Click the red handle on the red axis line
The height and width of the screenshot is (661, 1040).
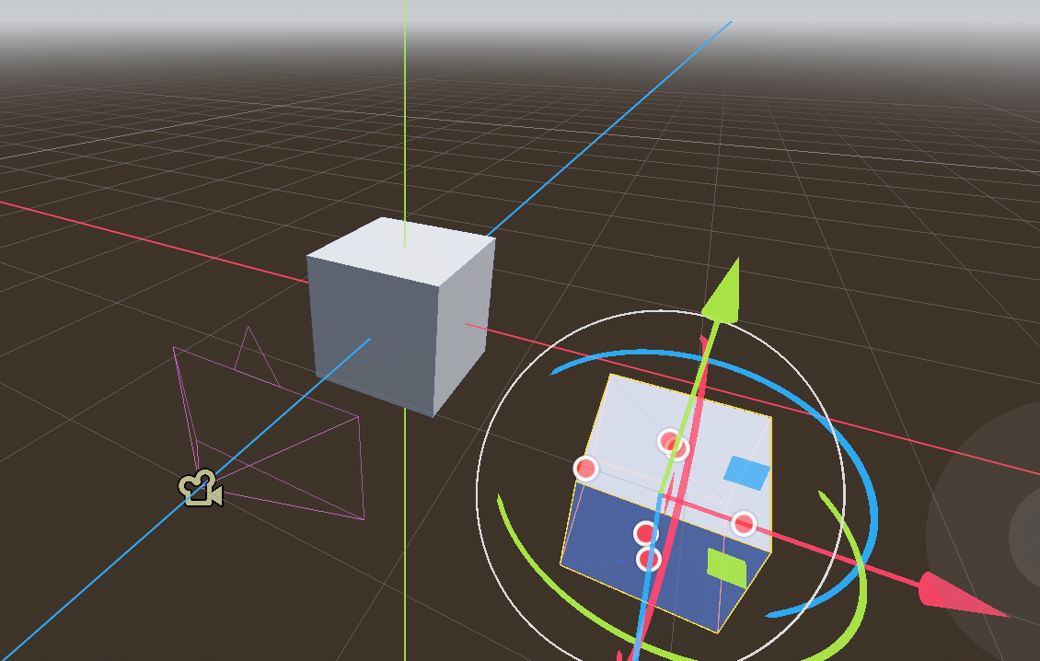[744, 524]
